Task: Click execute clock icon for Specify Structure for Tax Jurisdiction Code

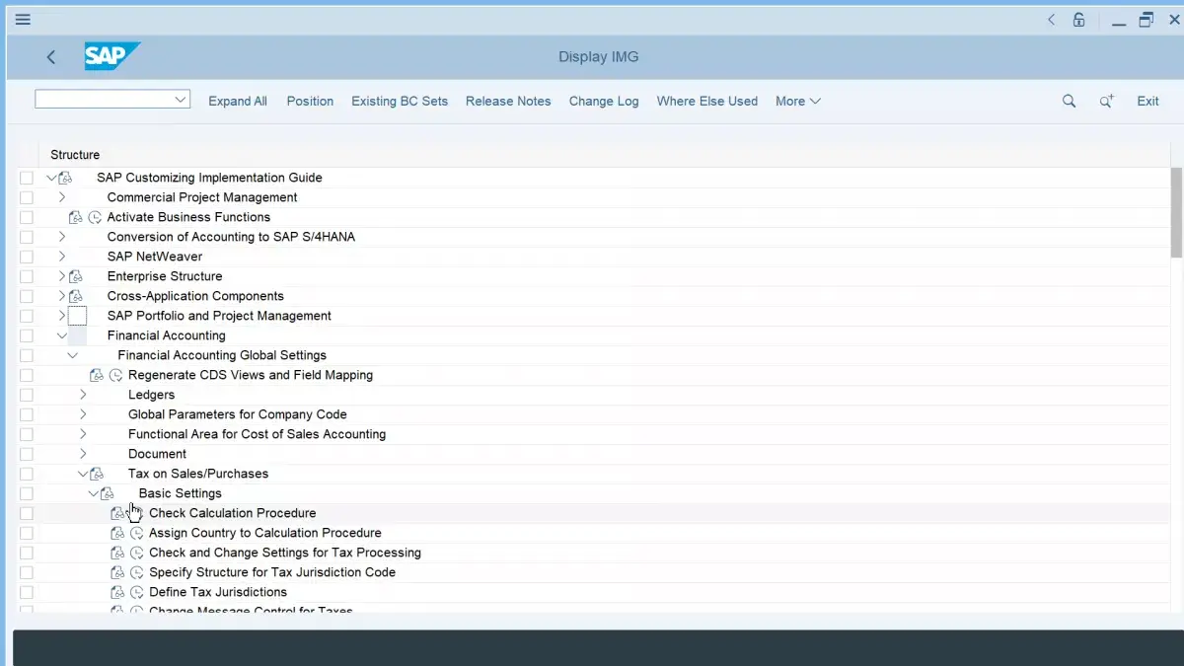Action: click(x=137, y=572)
